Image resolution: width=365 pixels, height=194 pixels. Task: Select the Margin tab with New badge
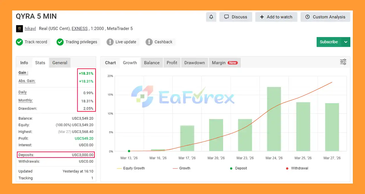[225, 62]
